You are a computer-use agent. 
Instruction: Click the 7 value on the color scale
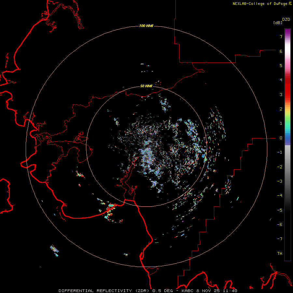[x=281, y=36]
